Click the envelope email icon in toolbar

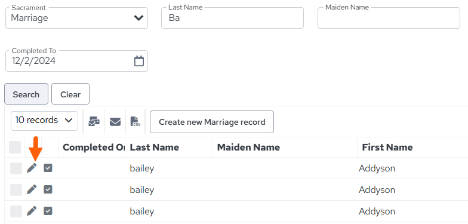pos(115,122)
